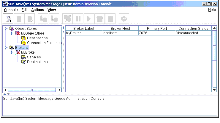
Task: Click the Broker Host column header
Action: pyautogui.click(x=120, y=28)
